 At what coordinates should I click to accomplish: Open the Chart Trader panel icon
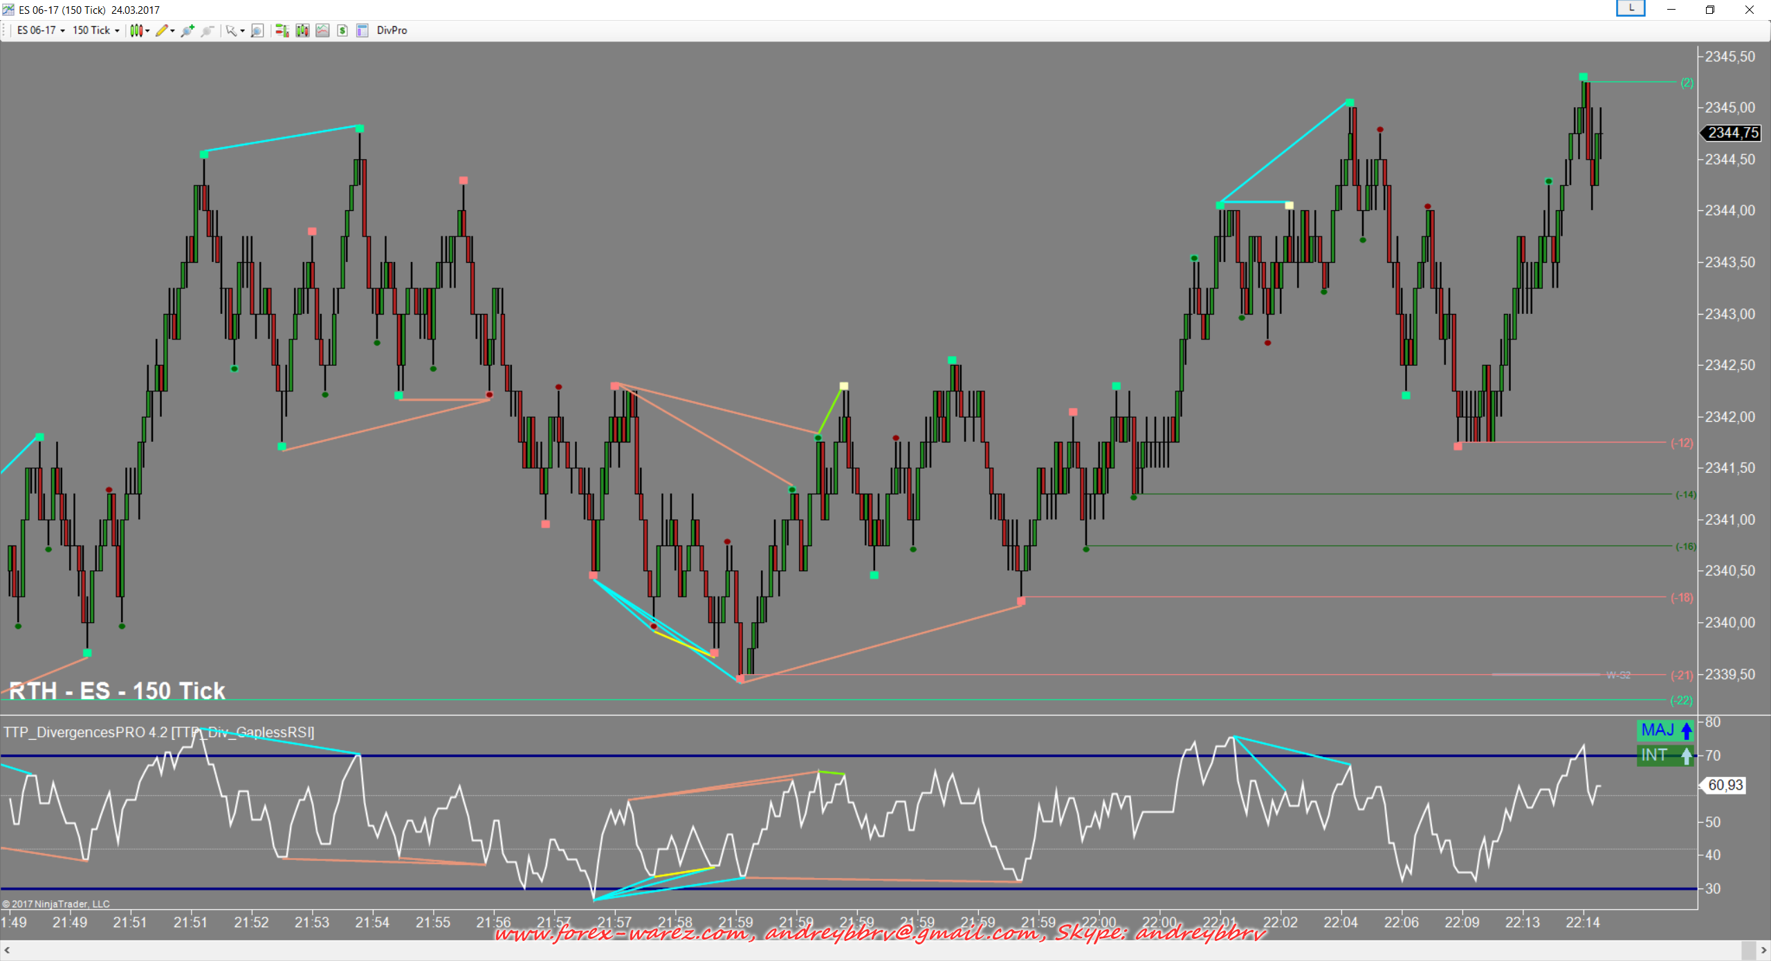282,30
